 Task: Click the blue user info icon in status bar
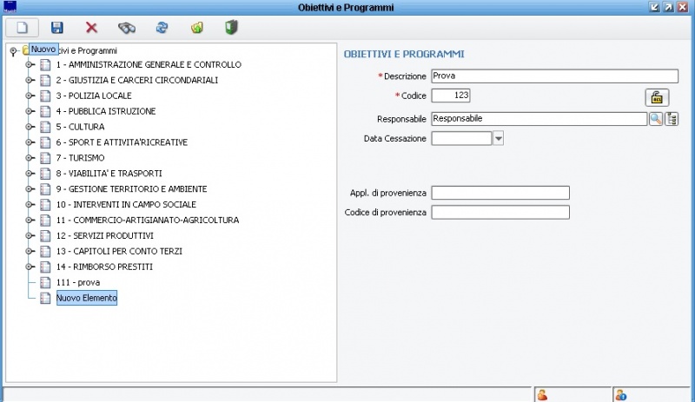pos(621,394)
